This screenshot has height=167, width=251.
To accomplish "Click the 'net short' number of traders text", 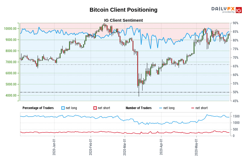I will point(202,108).
